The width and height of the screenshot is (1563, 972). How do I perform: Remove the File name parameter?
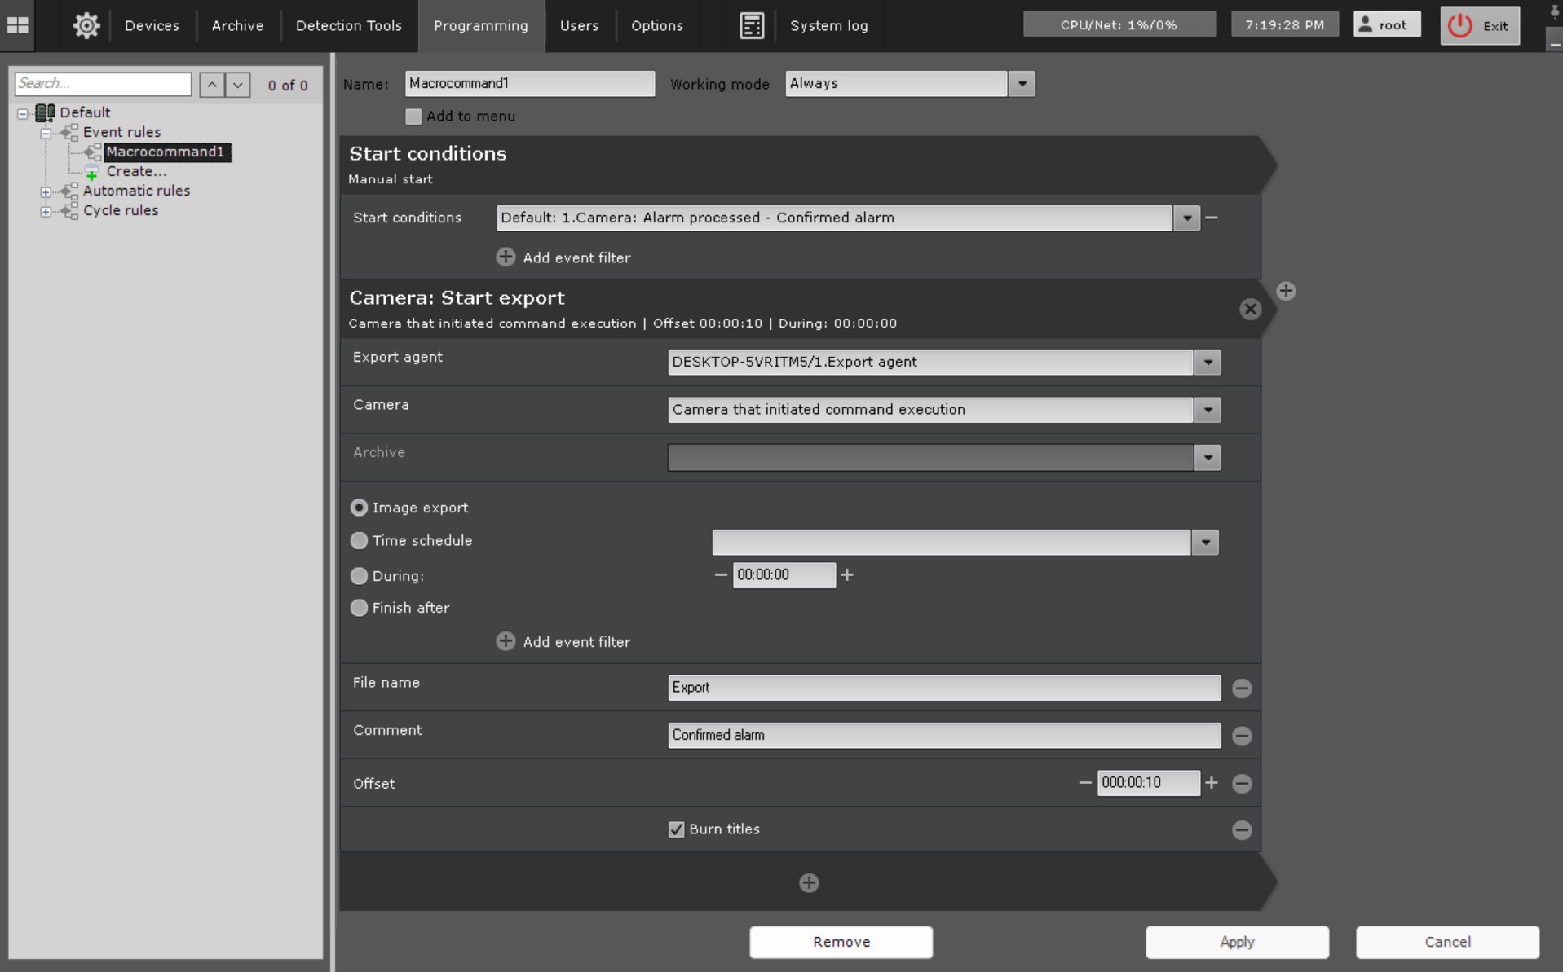(1241, 688)
